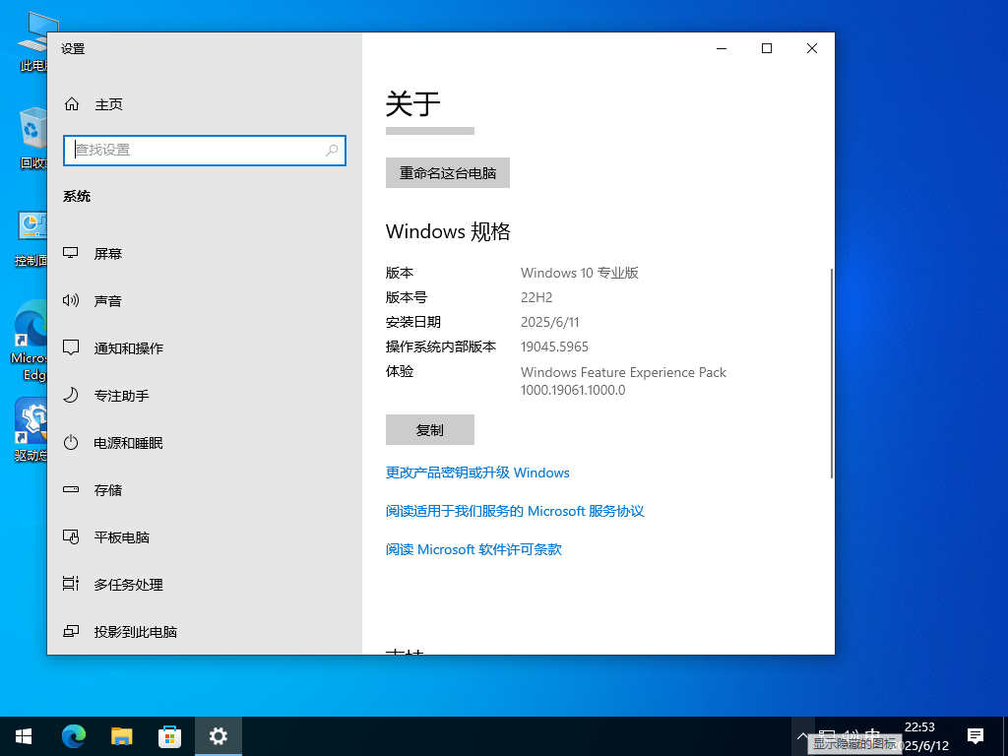Click the '操作系统内部版本' label
Viewport: 1008px width, 756px height.
[x=441, y=346]
